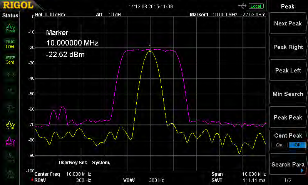
Task: Click the SWT 111.11 ms value
Action: click(x=254, y=180)
